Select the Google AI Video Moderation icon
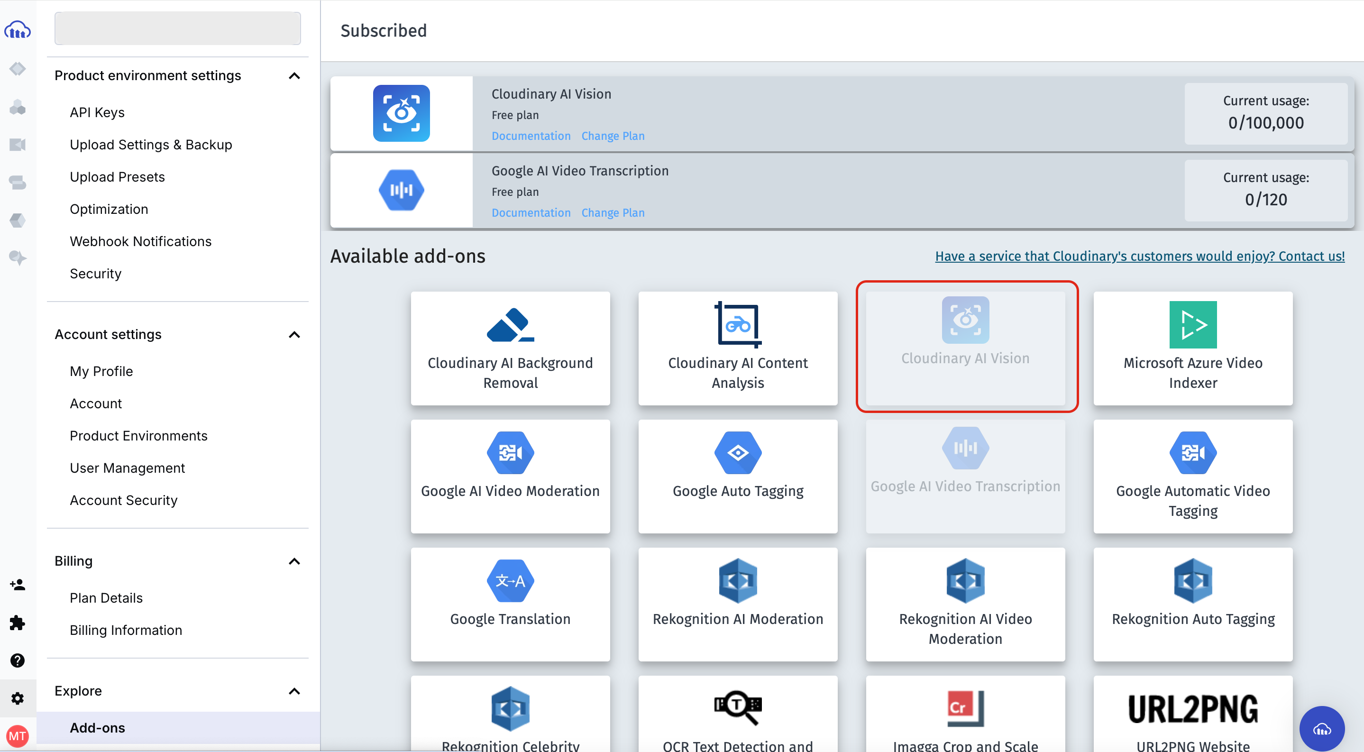Image resolution: width=1364 pixels, height=752 pixels. [x=510, y=453]
